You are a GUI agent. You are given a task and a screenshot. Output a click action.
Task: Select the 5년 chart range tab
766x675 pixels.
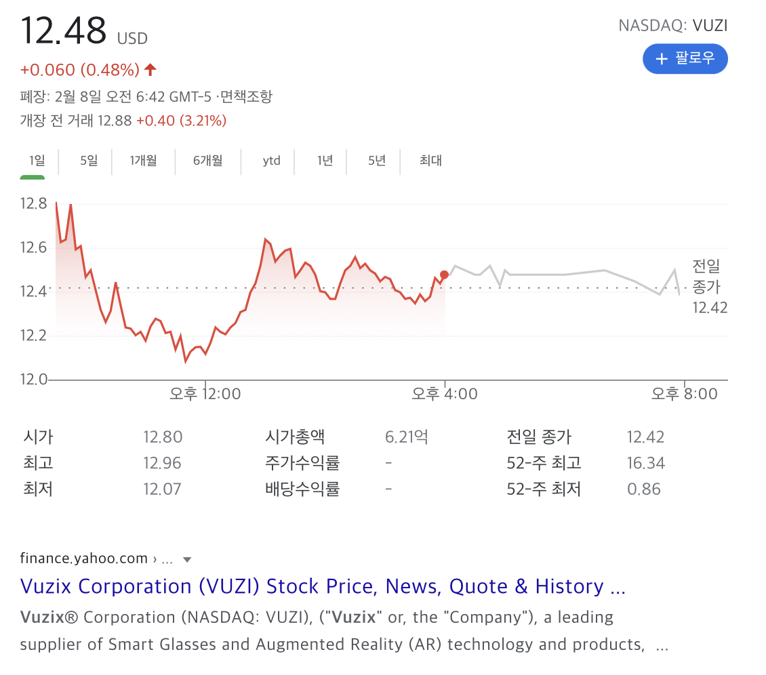[377, 161]
